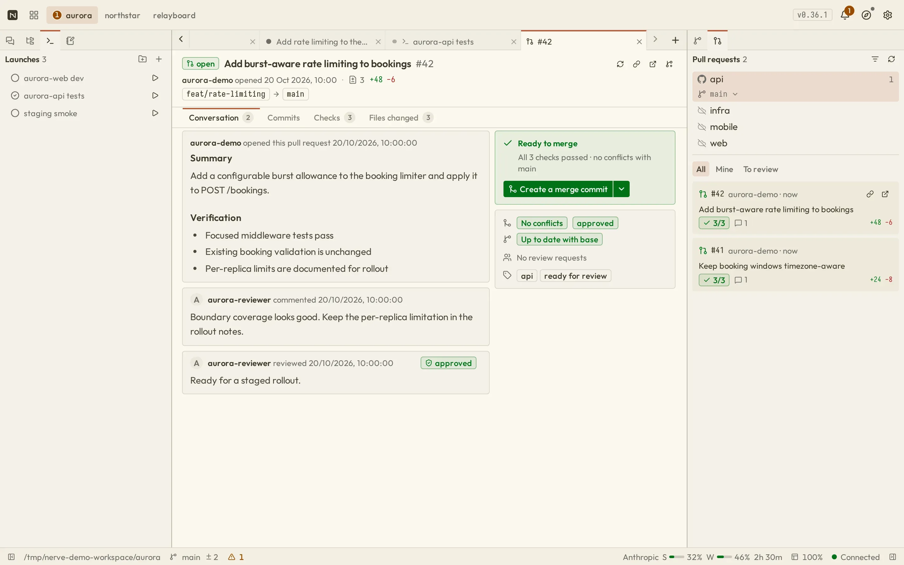Run the aurora-api tests launch
The image size is (904, 565).
click(x=155, y=95)
